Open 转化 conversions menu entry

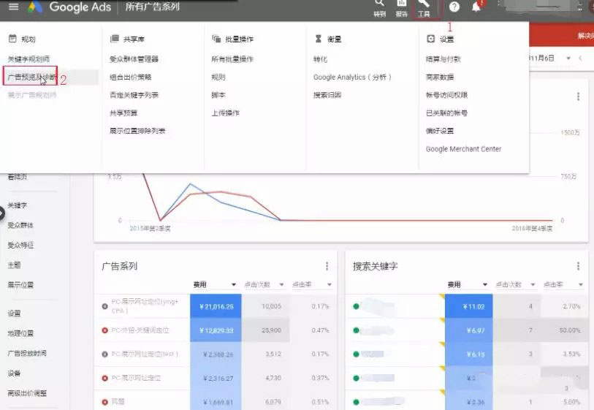tap(320, 59)
